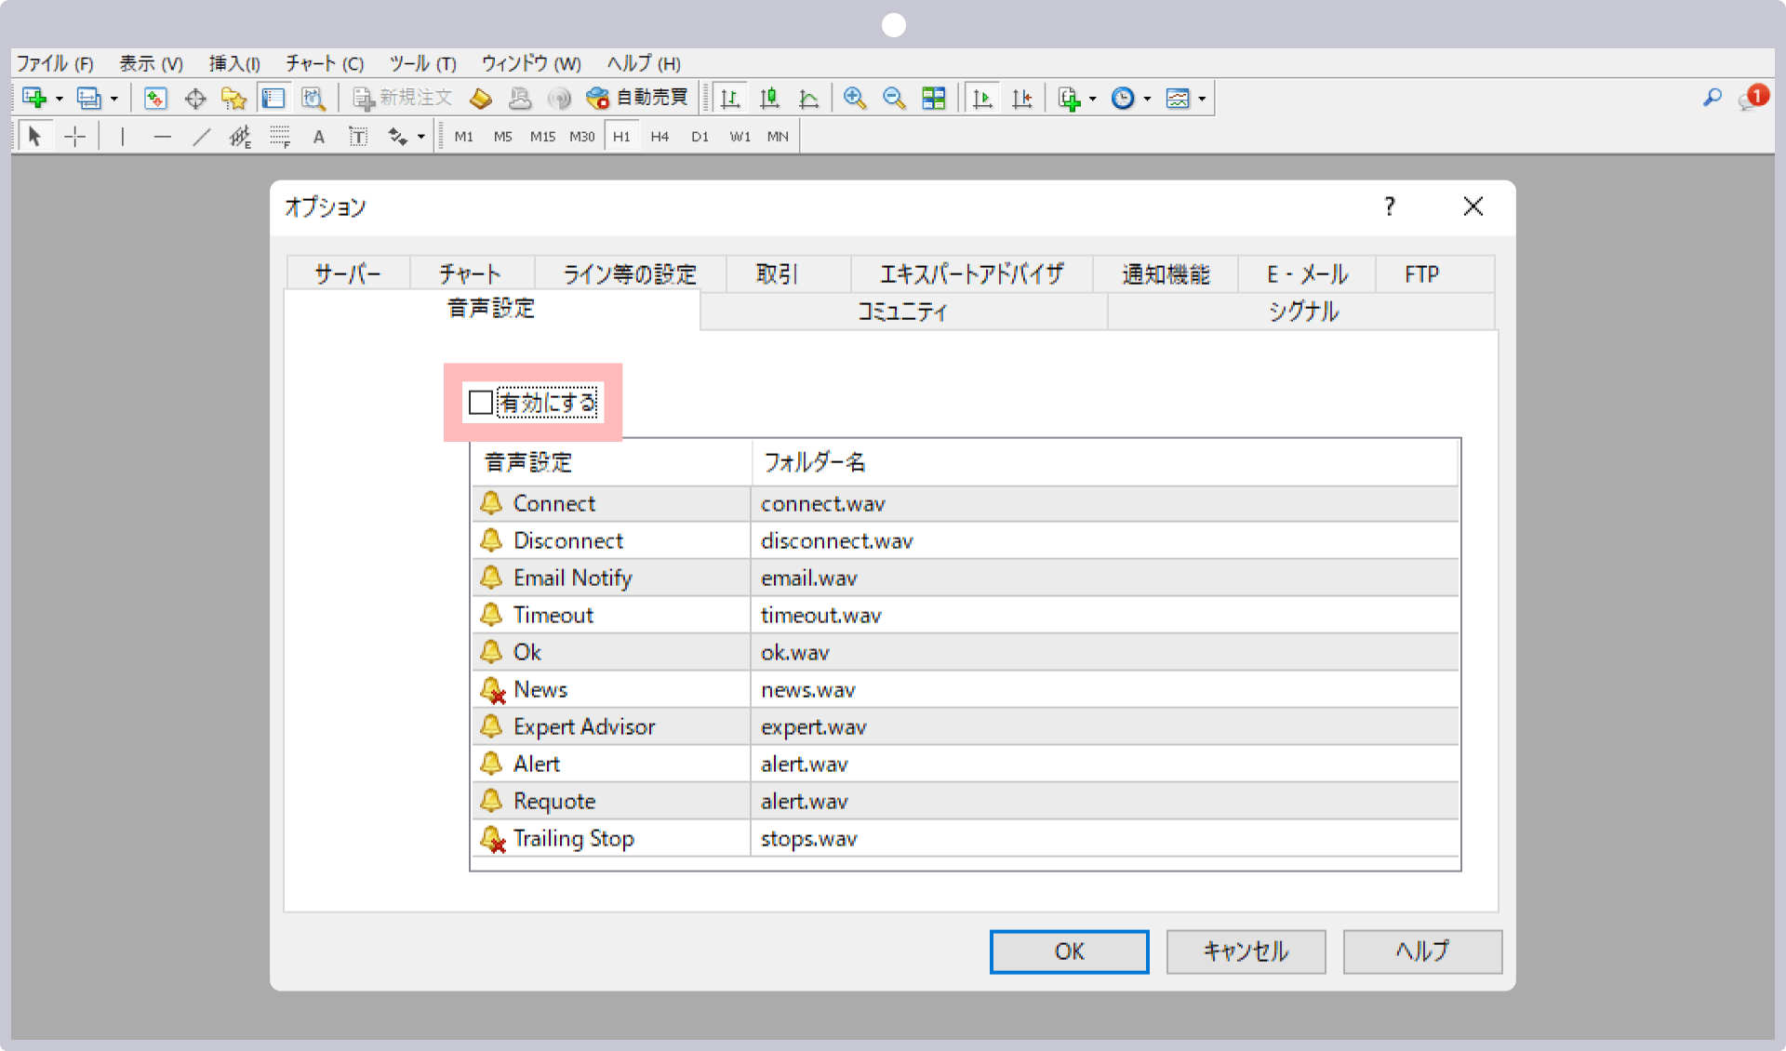
Task: Click the News bell icon with red X
Action: 491,689
